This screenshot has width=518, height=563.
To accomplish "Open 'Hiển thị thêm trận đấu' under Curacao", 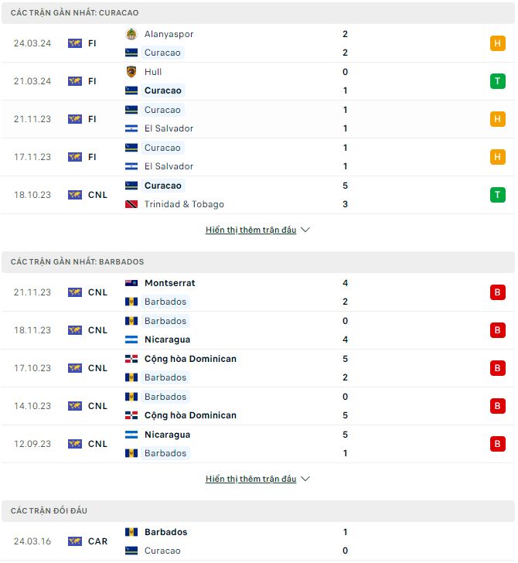I will (251, 230).
